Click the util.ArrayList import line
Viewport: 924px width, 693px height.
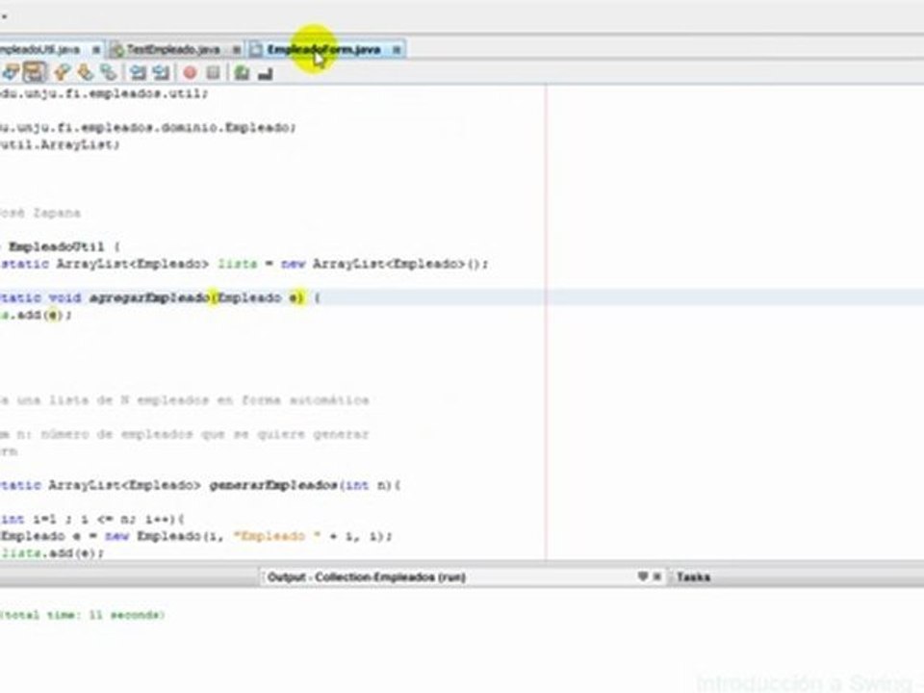[60, 144]
